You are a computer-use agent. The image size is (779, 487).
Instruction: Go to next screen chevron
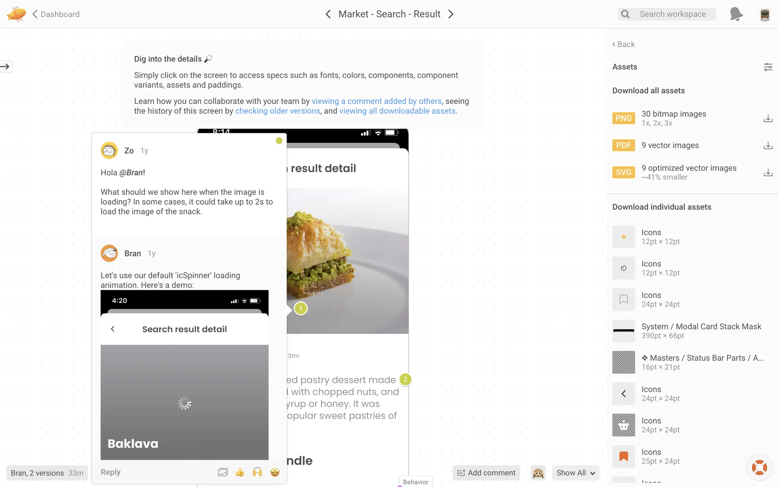(x=451, y=14)
